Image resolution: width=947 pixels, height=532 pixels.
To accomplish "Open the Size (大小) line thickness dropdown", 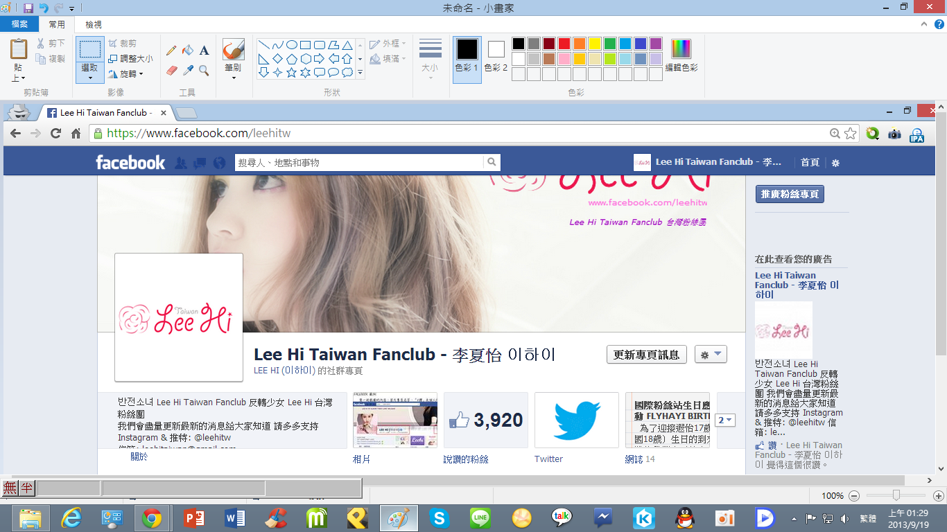I will 431,60.
